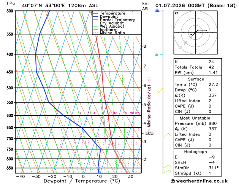The image size is (239, 184).
Task: Click the Totals Totals value 42
Action: tap(211, 67)
